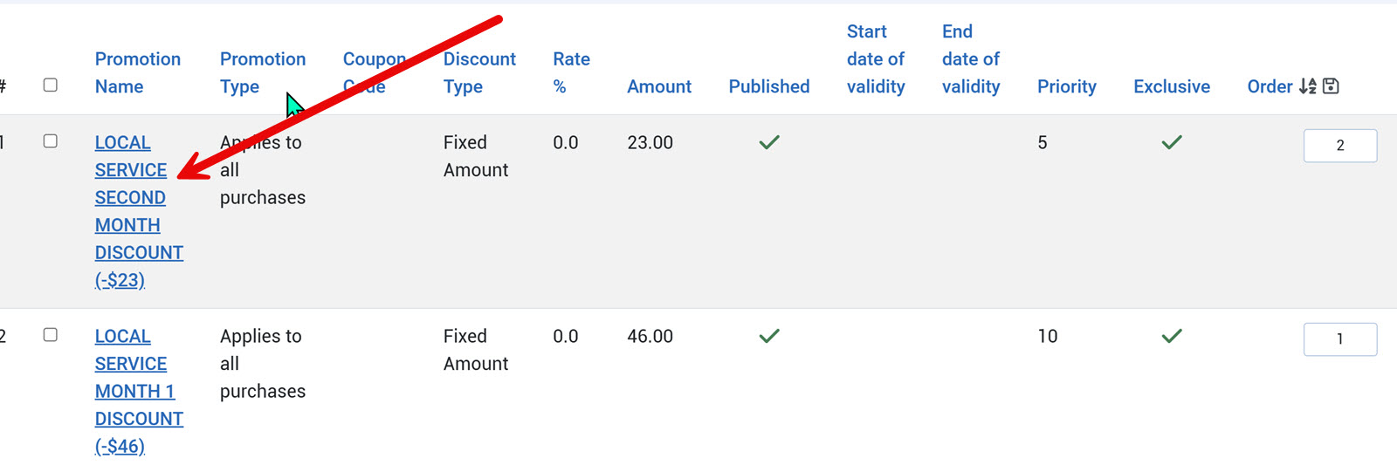Toggle Published checkmark for month 1 discount

(x=768, y=336)
